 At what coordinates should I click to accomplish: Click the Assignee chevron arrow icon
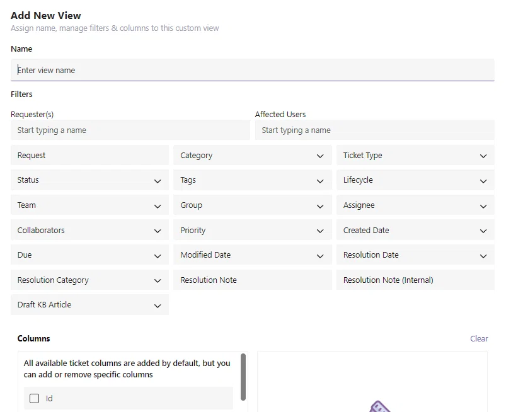coord(483,207)
